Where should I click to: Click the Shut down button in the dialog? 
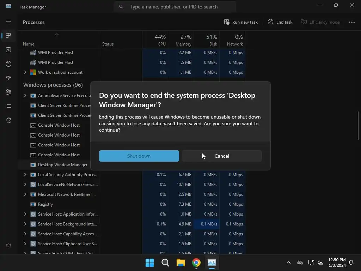click(139, 156)
